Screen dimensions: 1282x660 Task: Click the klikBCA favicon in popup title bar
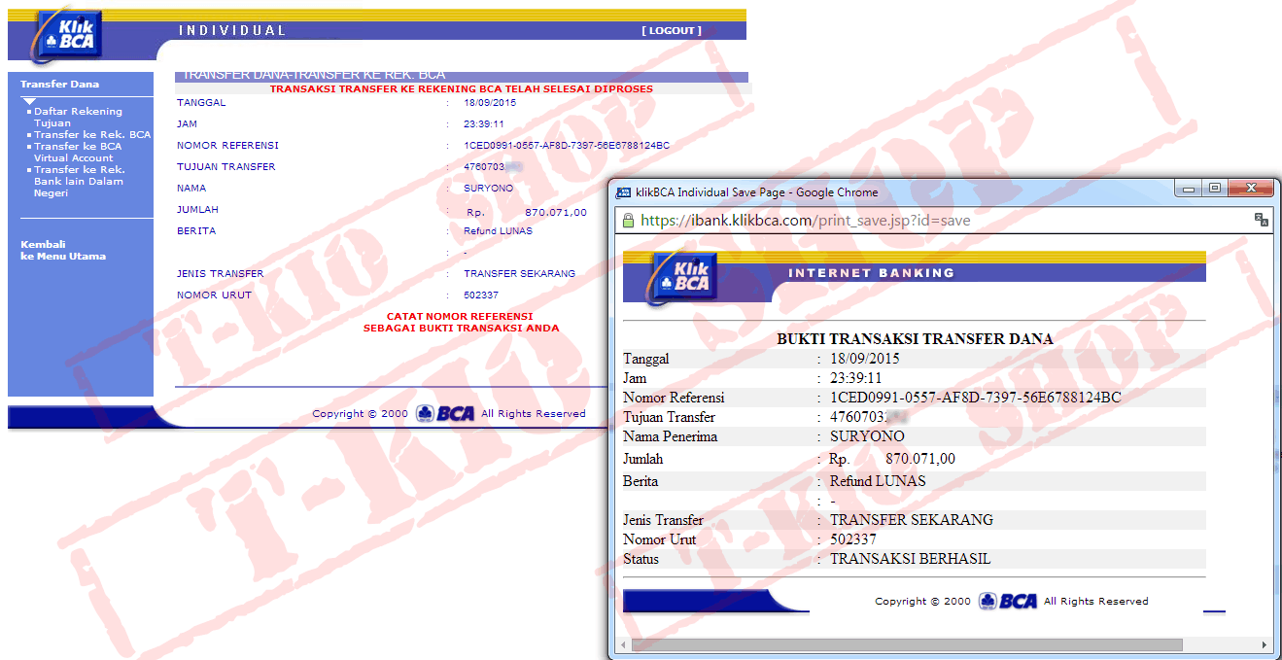click(623, 192)
